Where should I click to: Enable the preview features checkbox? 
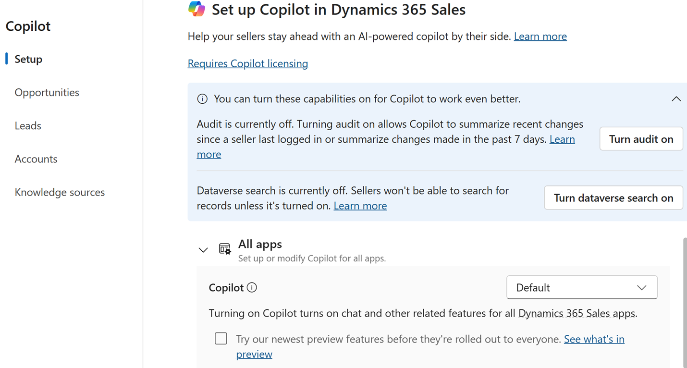pos(221,338)
